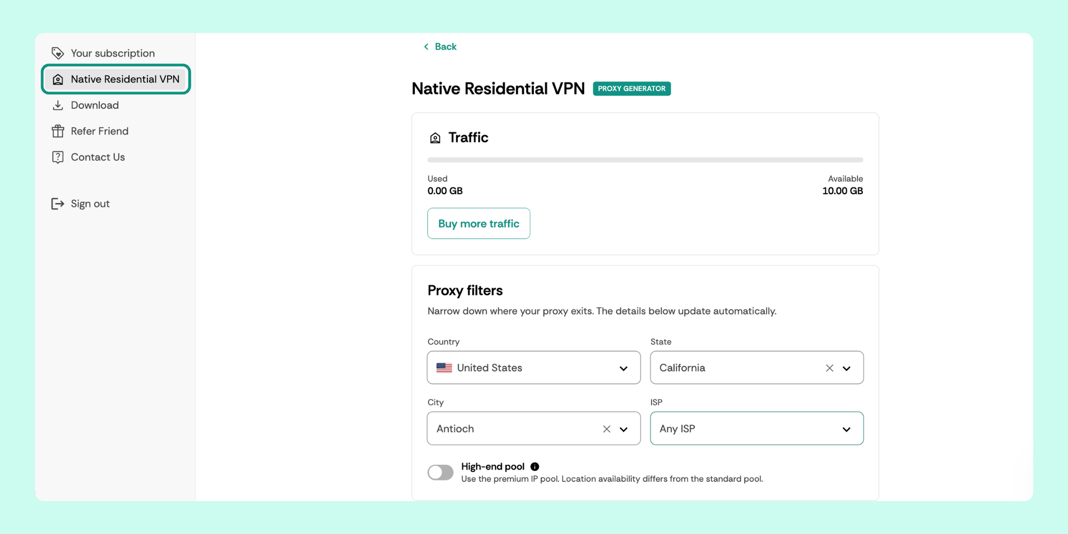Expand the City dropdown chevron
The width and height of the screenshot is (1068, 534).
tap(624, 429)
